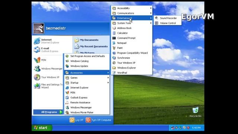The image size is (238, 134).
Task: Click the Calculator icon
Action: 114,33
